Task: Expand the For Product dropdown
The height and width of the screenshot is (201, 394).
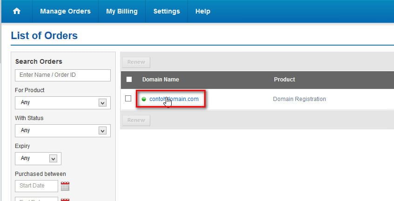Action: (x=63, y=102)
